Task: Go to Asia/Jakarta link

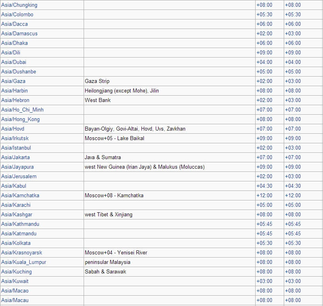Action: point(15,157)
